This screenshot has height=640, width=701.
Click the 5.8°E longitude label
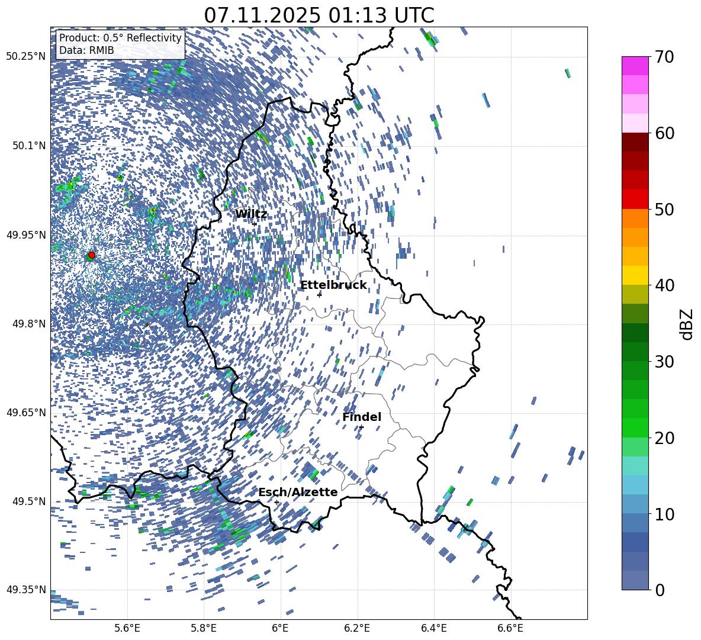[204, 629]
